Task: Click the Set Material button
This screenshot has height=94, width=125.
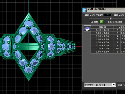Action: click(121, 85)
